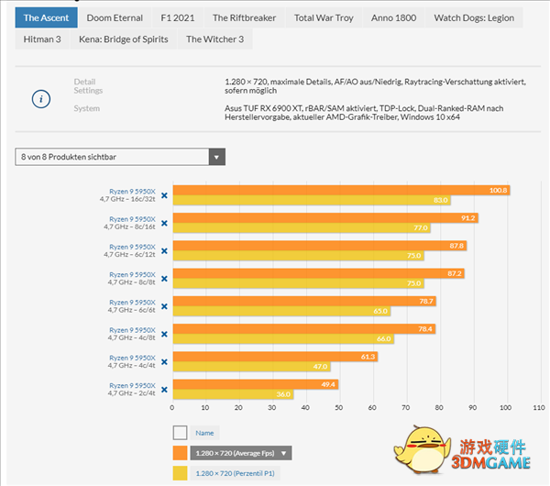
Task: Hide the 6c/12t entry using its X
Action: tap(164, 250)
